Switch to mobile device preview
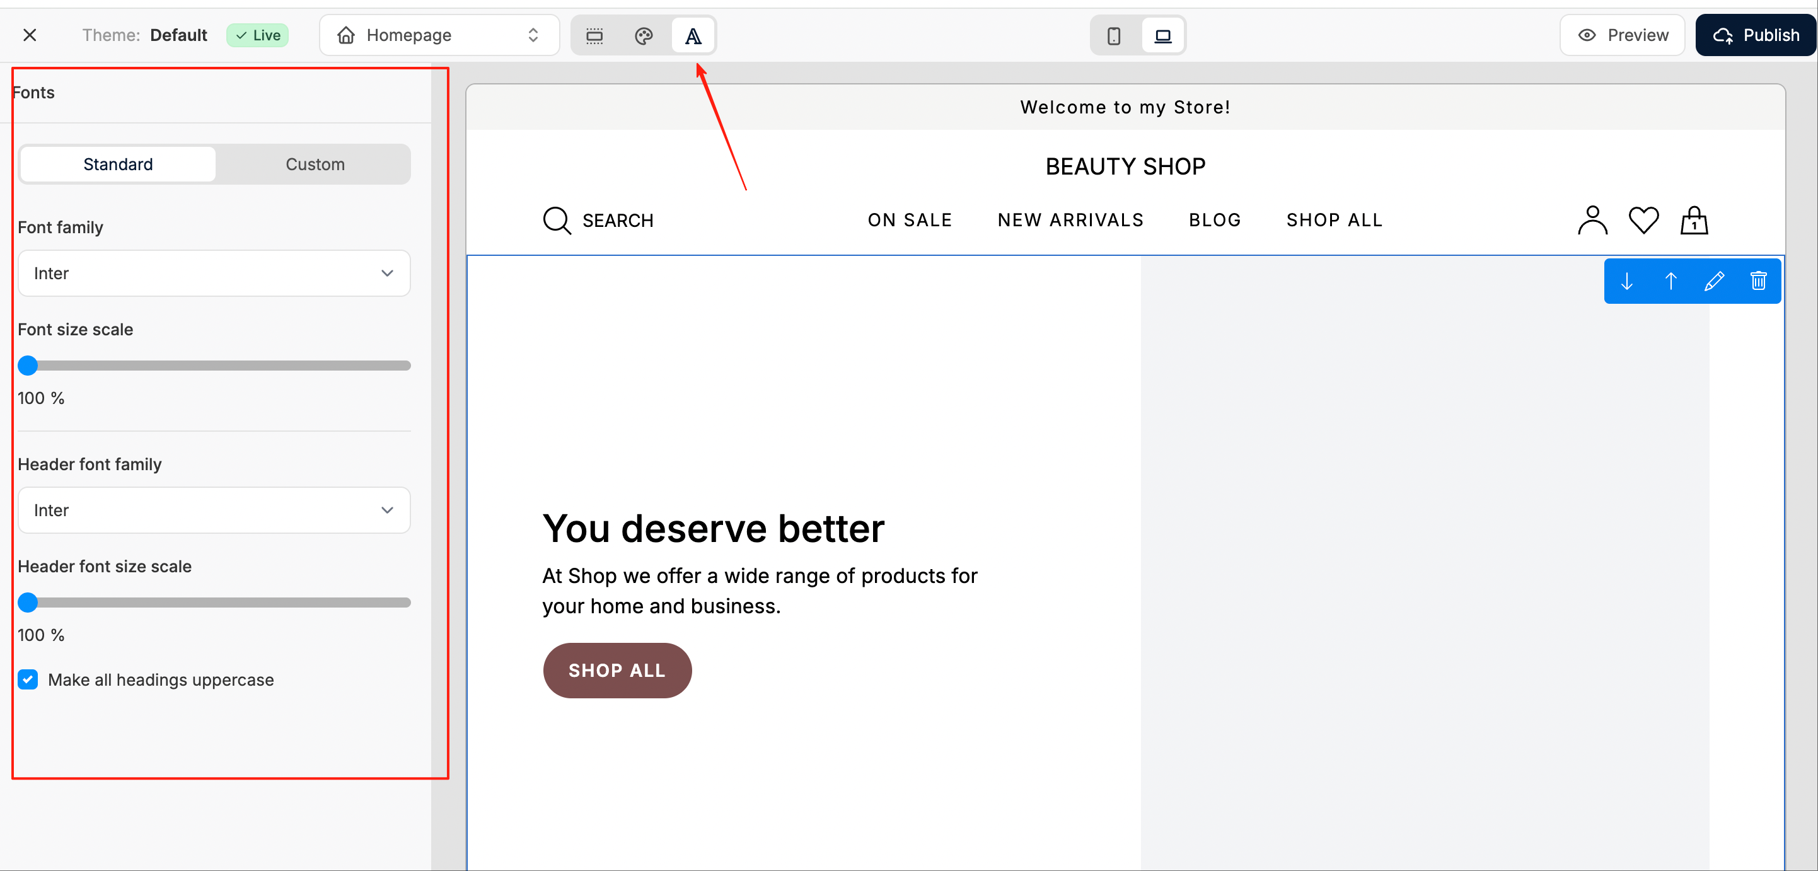The width and height of the screenshot is (1818, 871). (x=1114, y=35)
